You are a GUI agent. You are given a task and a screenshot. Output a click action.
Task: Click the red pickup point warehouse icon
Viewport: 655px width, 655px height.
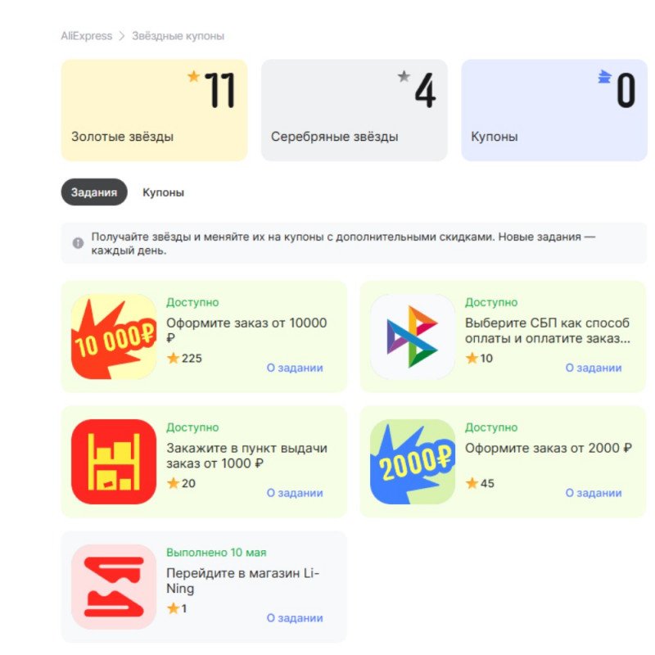point(114,462)
